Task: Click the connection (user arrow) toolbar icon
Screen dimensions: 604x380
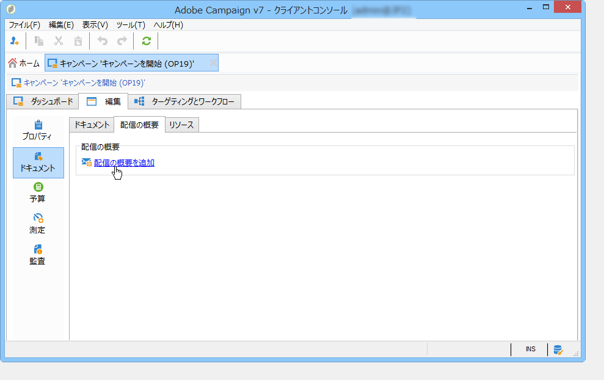Action: pos(15,41)
